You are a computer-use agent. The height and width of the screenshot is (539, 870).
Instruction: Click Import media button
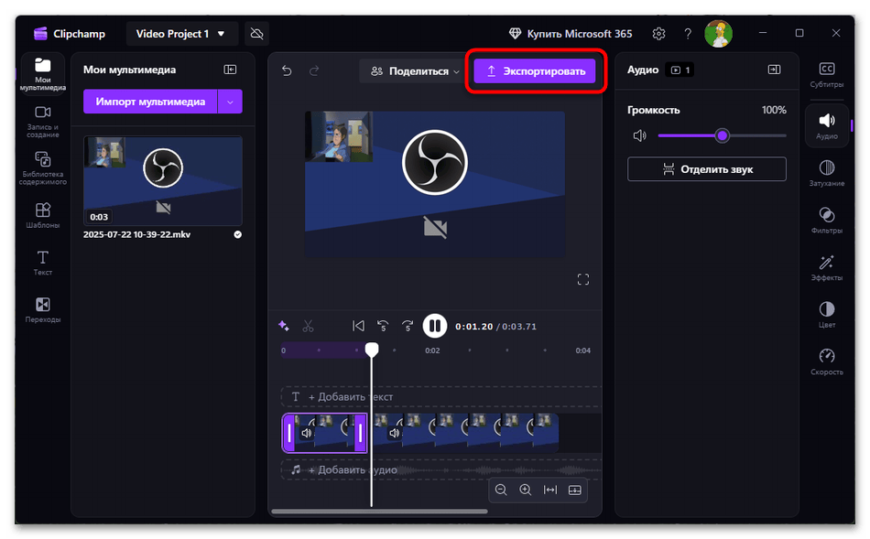[x=150, y=102]
